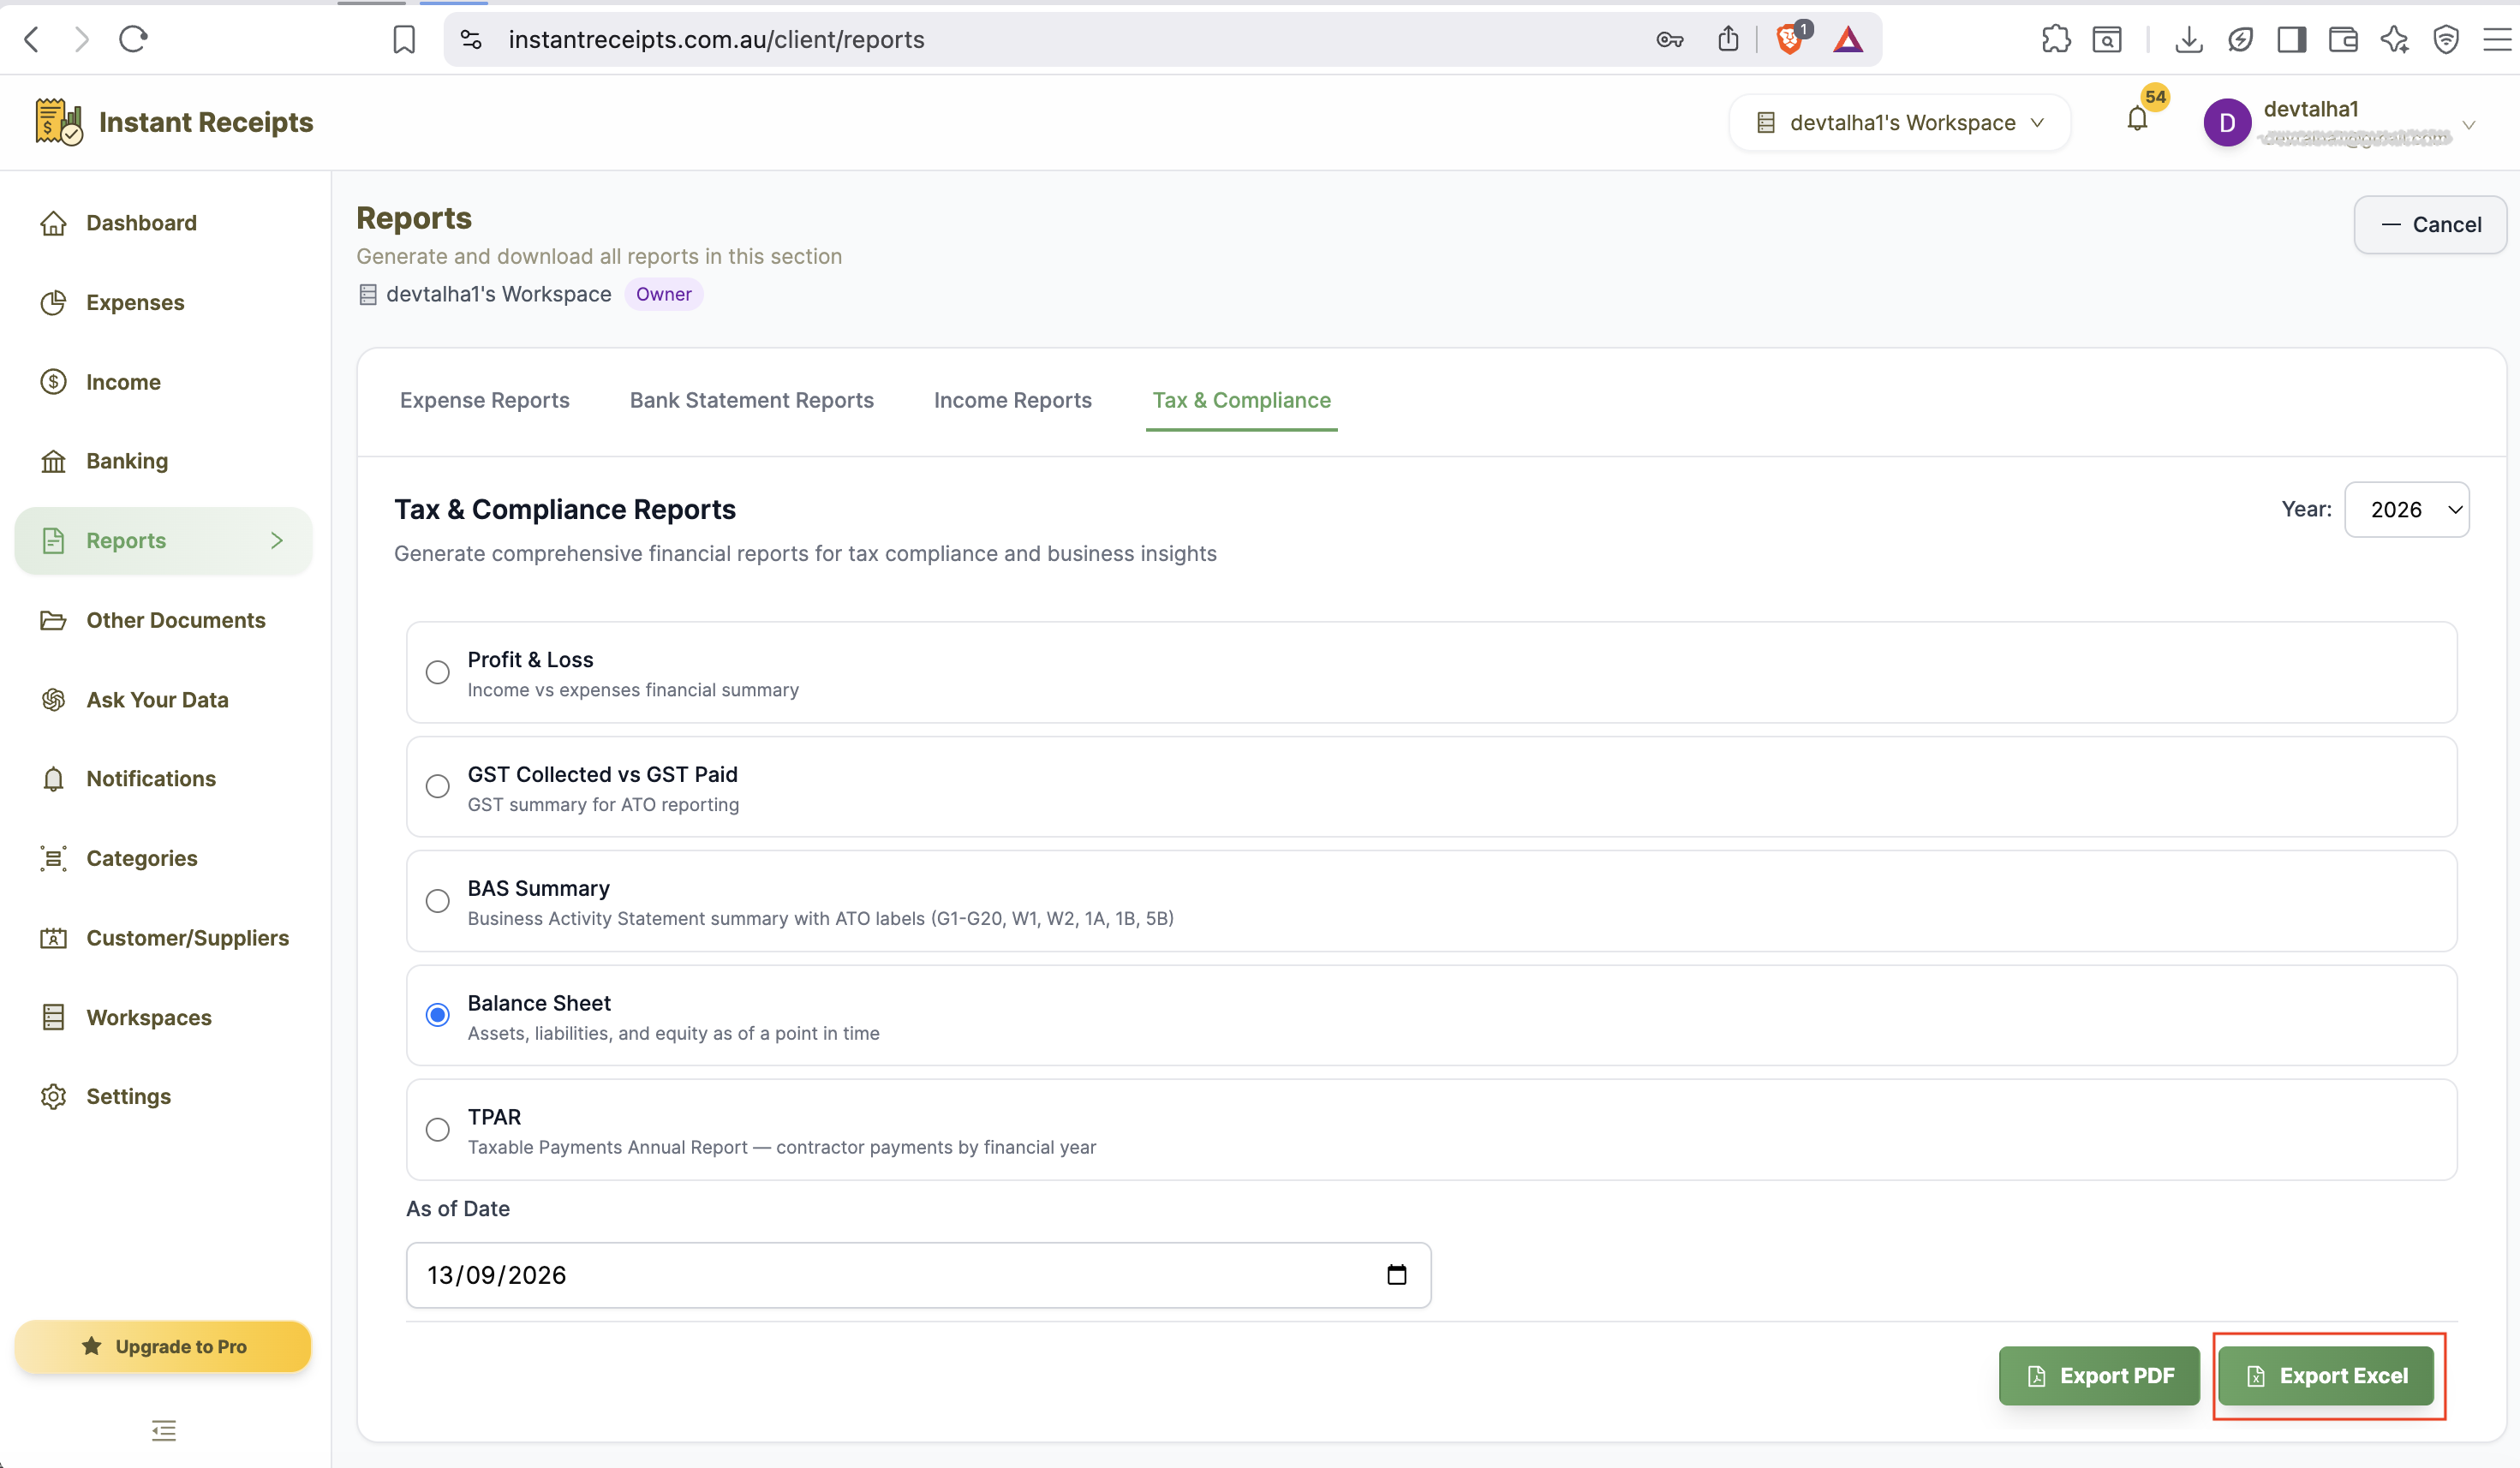Image resolution: width=2520 pixels, height=1468 pixels.
Task: Select the BAS Summary radio button
Action: point(437,901)
